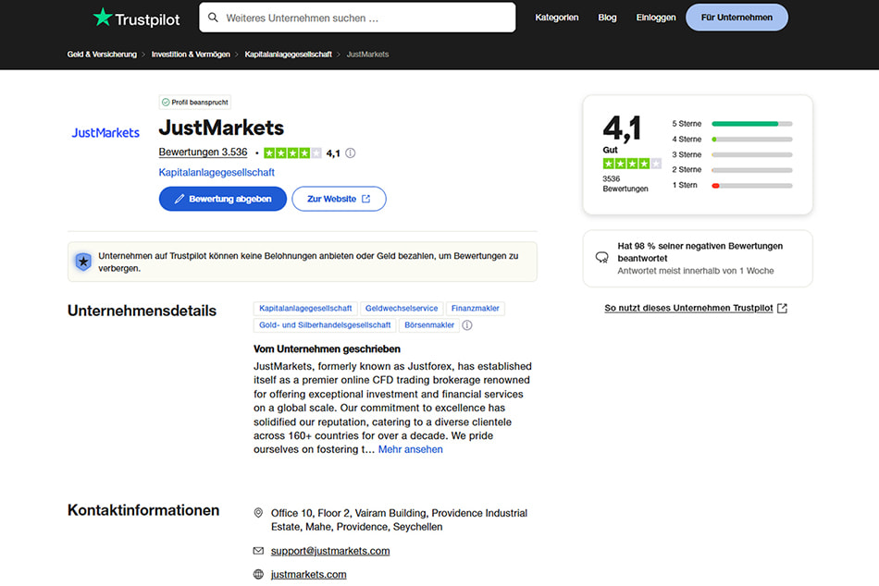
Task: Go to Investition & Vermögen breadcrumb
Action: 191,55
